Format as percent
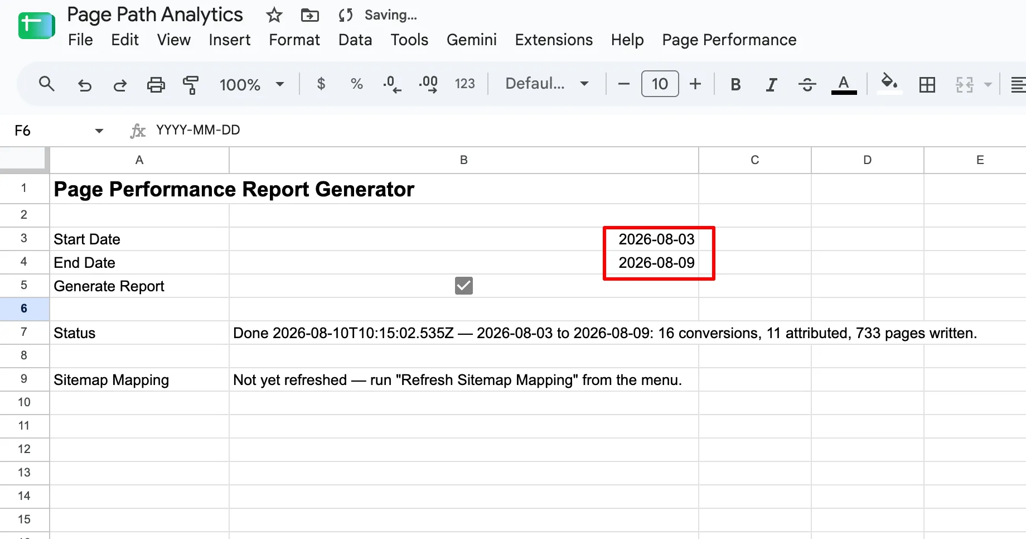The height and width of the screenshot is (539, 1026). pos(357,84)
